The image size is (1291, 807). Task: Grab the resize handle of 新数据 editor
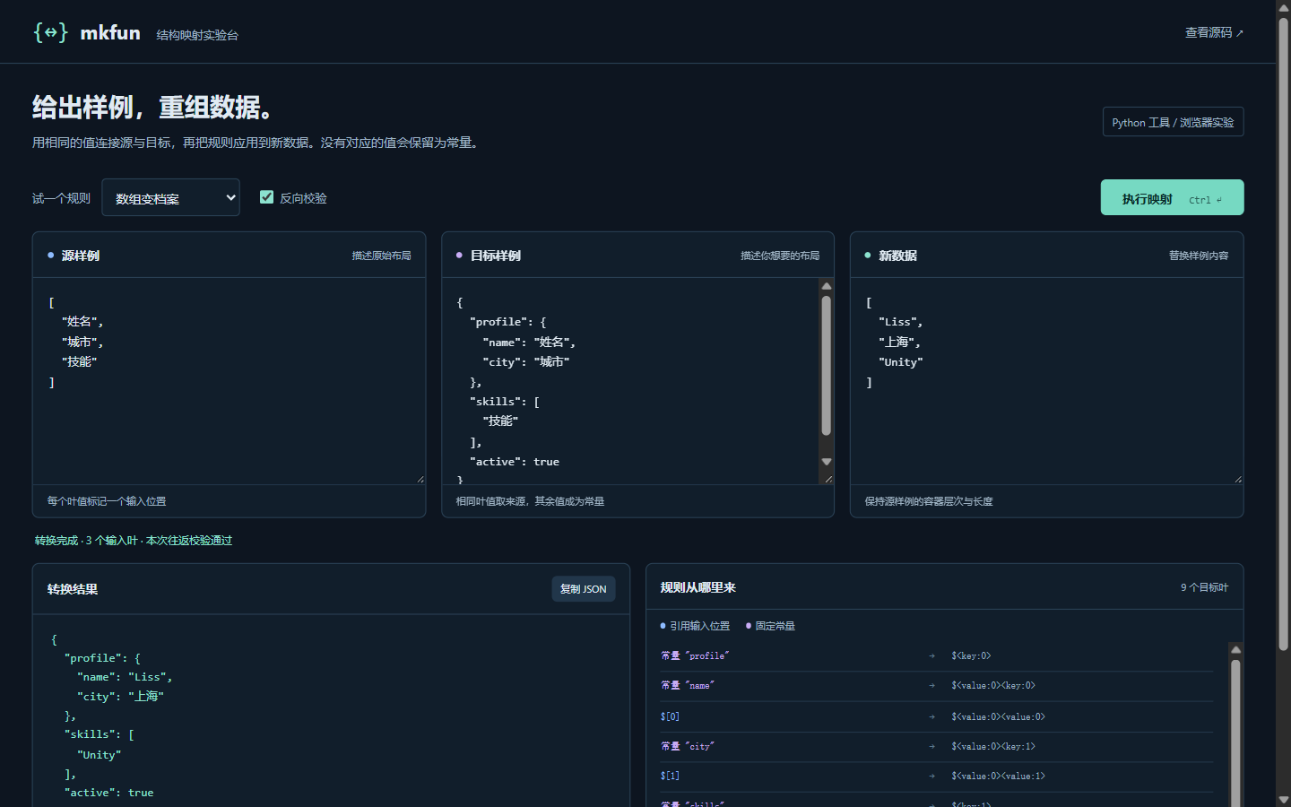pos(1238,480)
